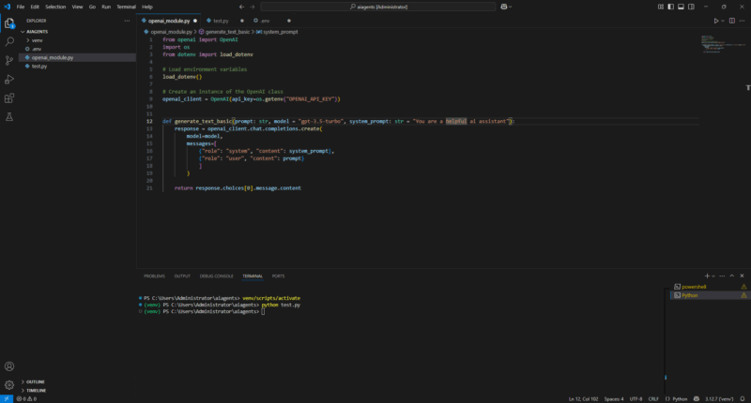Open Copilot dropdown arrow in title bar
The height and width of the screenshot is (403, 751).
point(511,7)
